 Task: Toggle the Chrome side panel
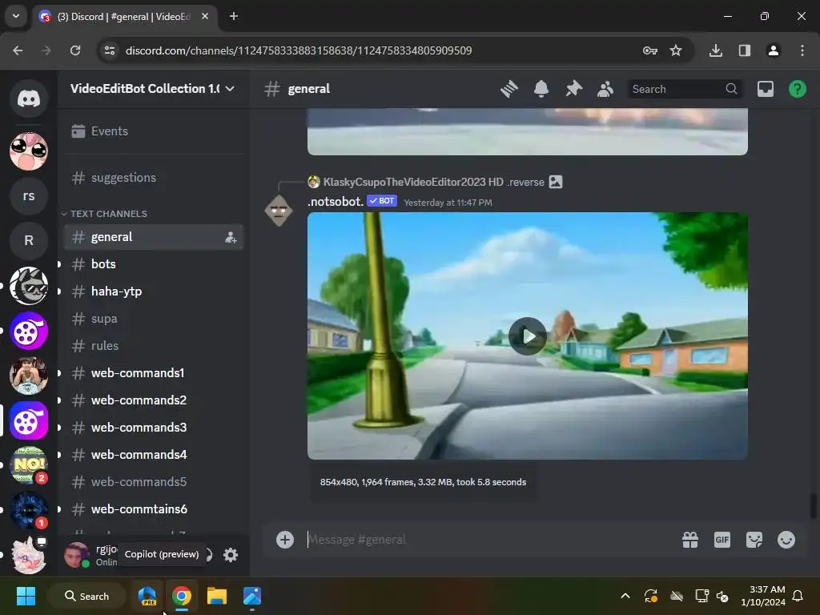click(745, 50)
